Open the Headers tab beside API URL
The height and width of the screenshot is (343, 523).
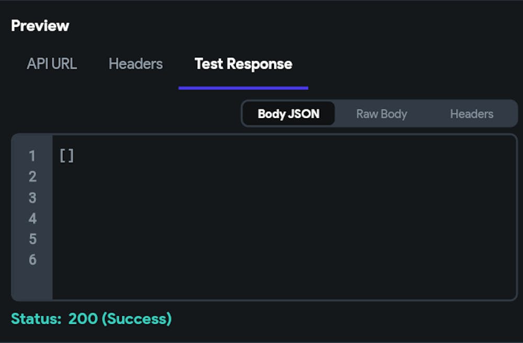tap(135, 64)
